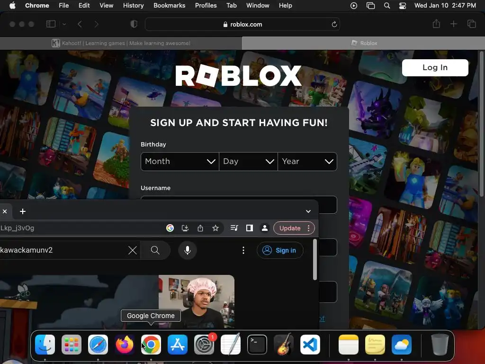
Task: Open macOS Control Center icon
Action: click(x=403, y=6)
